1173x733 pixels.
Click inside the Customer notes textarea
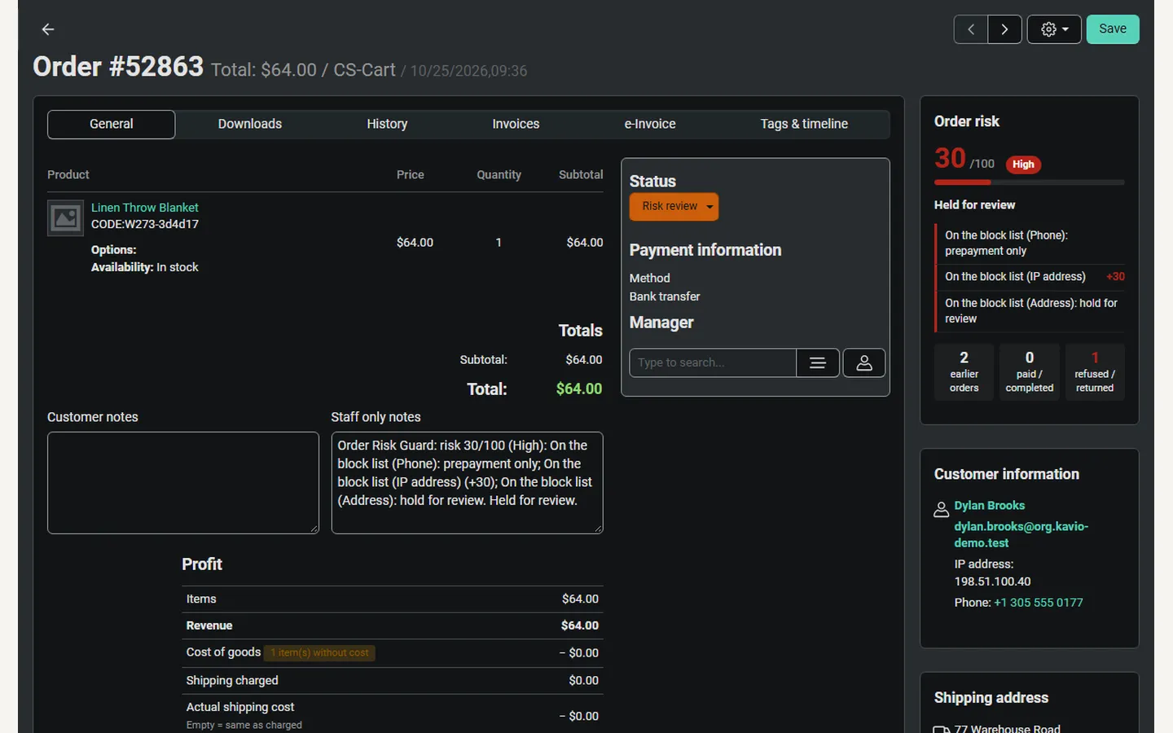click(x=183, y=483)
